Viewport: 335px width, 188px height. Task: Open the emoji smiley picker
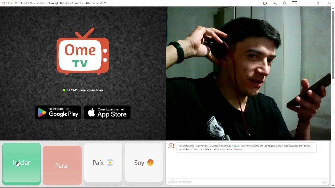(x=325, y=182)
